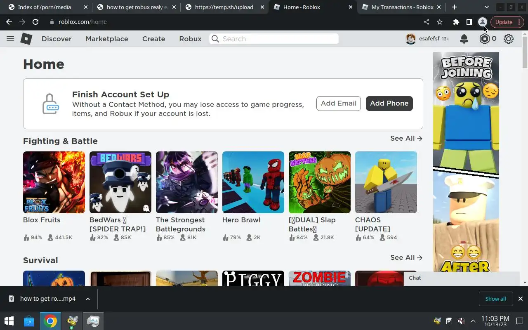The image size is (528, 330).
Task: Open the Robux menu item
Action: coord(190,39)
